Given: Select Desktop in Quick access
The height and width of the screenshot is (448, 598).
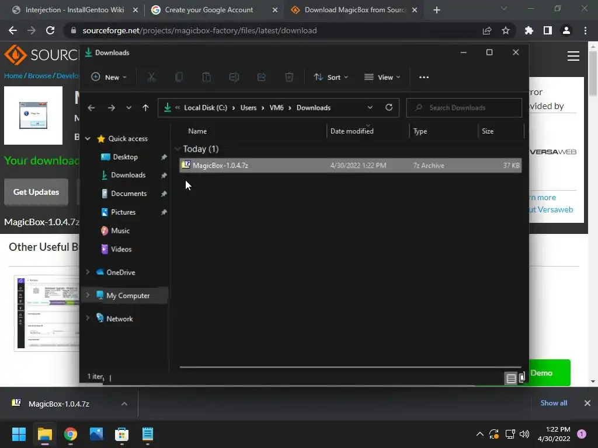Looking at the screenshot, I should click(x=125, y=157).
